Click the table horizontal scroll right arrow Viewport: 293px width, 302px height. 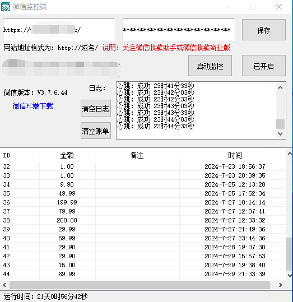coord(281,285)
